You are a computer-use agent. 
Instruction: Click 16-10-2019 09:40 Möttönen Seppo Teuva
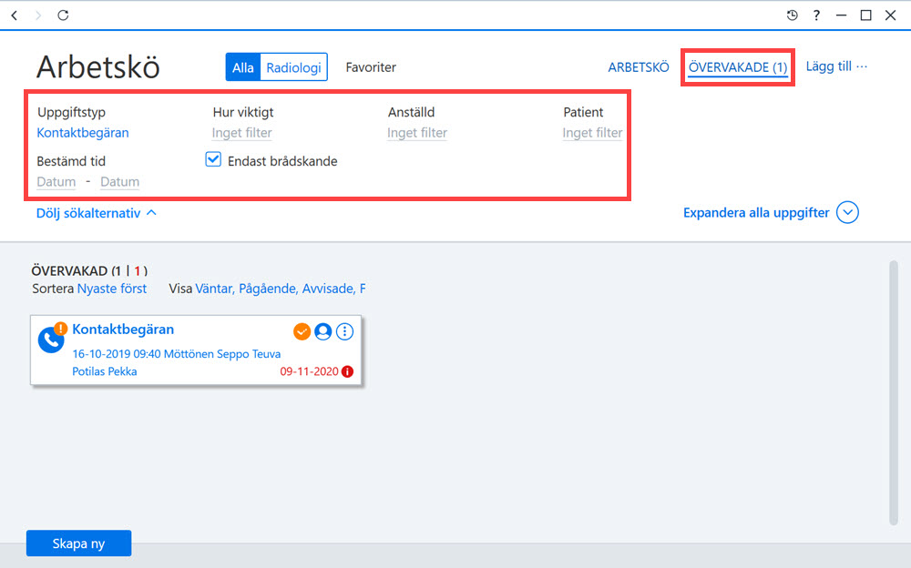coord(177,354)
